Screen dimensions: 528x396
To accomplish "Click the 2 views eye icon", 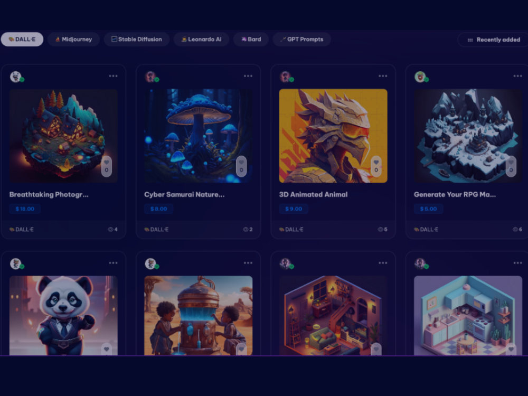I will [246, 230].
